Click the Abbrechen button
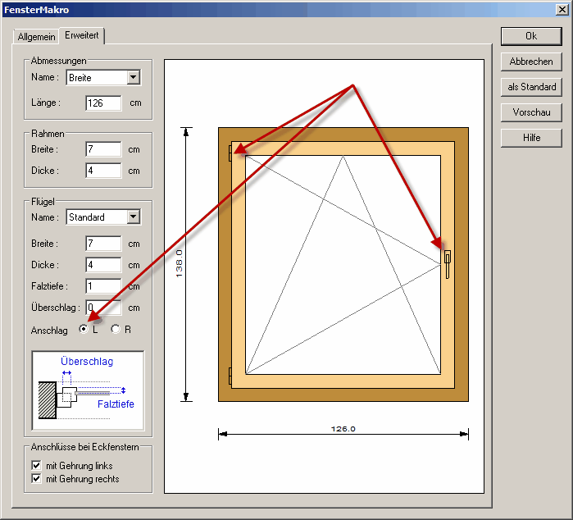 point(531,62)
